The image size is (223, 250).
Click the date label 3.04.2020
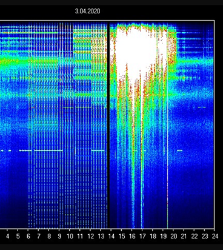click(x=87, y=11)
